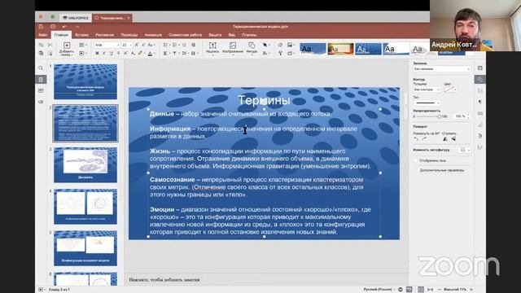Select slide 1 title thumbnail
This screenshot has height=293, width=521.
85,81
